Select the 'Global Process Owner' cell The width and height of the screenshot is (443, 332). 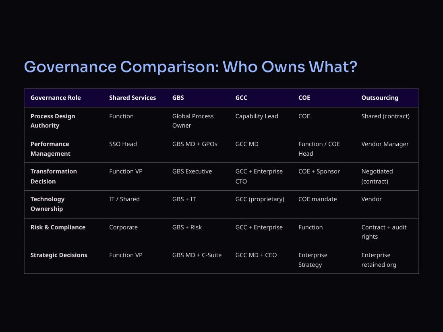193,121
